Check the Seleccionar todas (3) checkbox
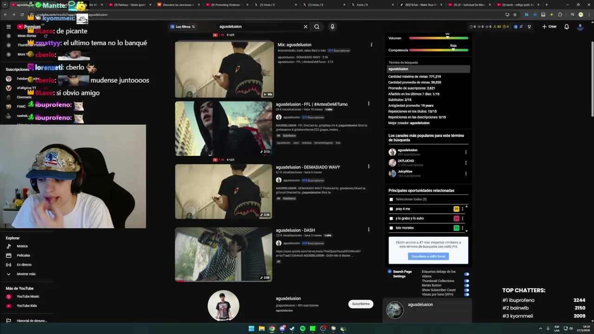The width and height of the screenshot is (594, 334). point(391,199)
